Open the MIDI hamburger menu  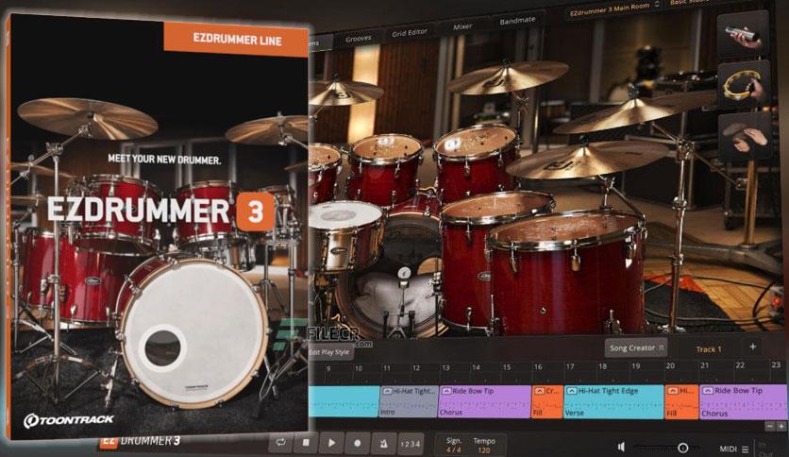(746, 449)
